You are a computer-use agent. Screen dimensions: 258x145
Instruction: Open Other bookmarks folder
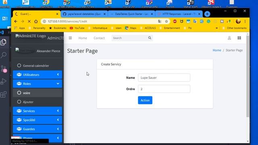tap(235, 28)
